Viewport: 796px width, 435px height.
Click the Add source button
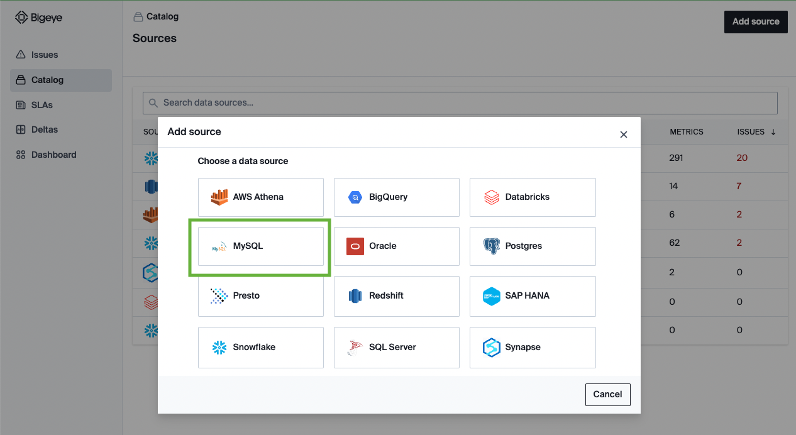[x=756, y=21]
